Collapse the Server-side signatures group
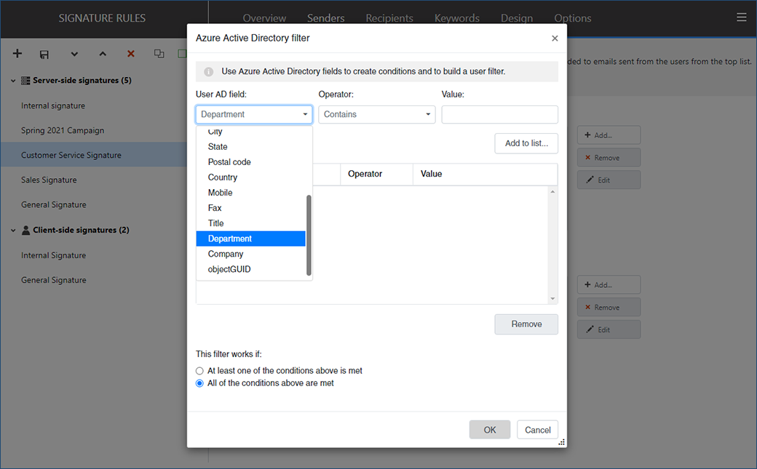 click(13, 81)
